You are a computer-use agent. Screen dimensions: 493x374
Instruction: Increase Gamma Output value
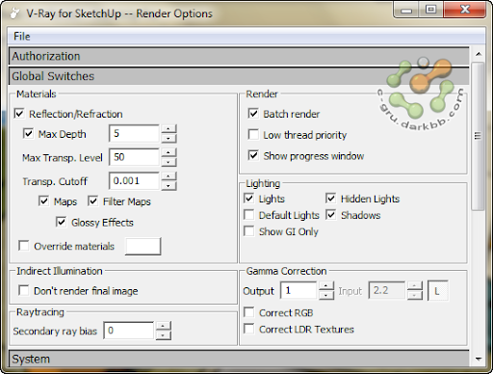326,286
